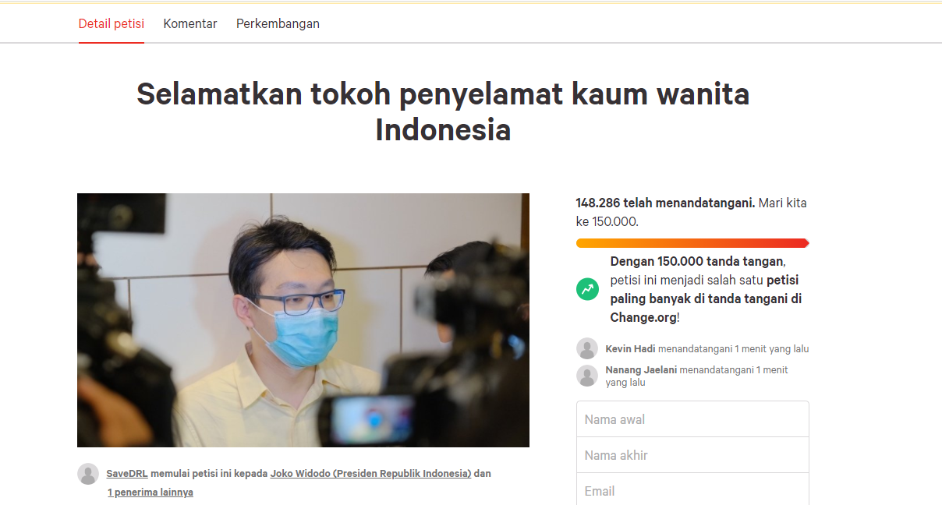The height and width of the screenshot is (505, 942).
Task: Click Nanang Jaelani's avatar icon
Action: pyautogui.click(x=587, y=376)
